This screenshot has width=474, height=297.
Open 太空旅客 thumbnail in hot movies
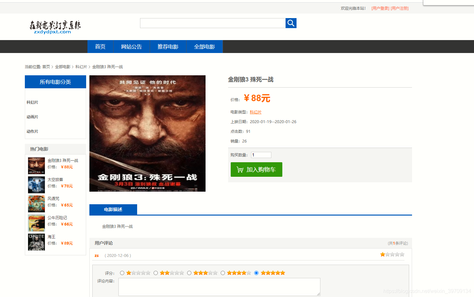pyautogui.click(x=36, y=185)
